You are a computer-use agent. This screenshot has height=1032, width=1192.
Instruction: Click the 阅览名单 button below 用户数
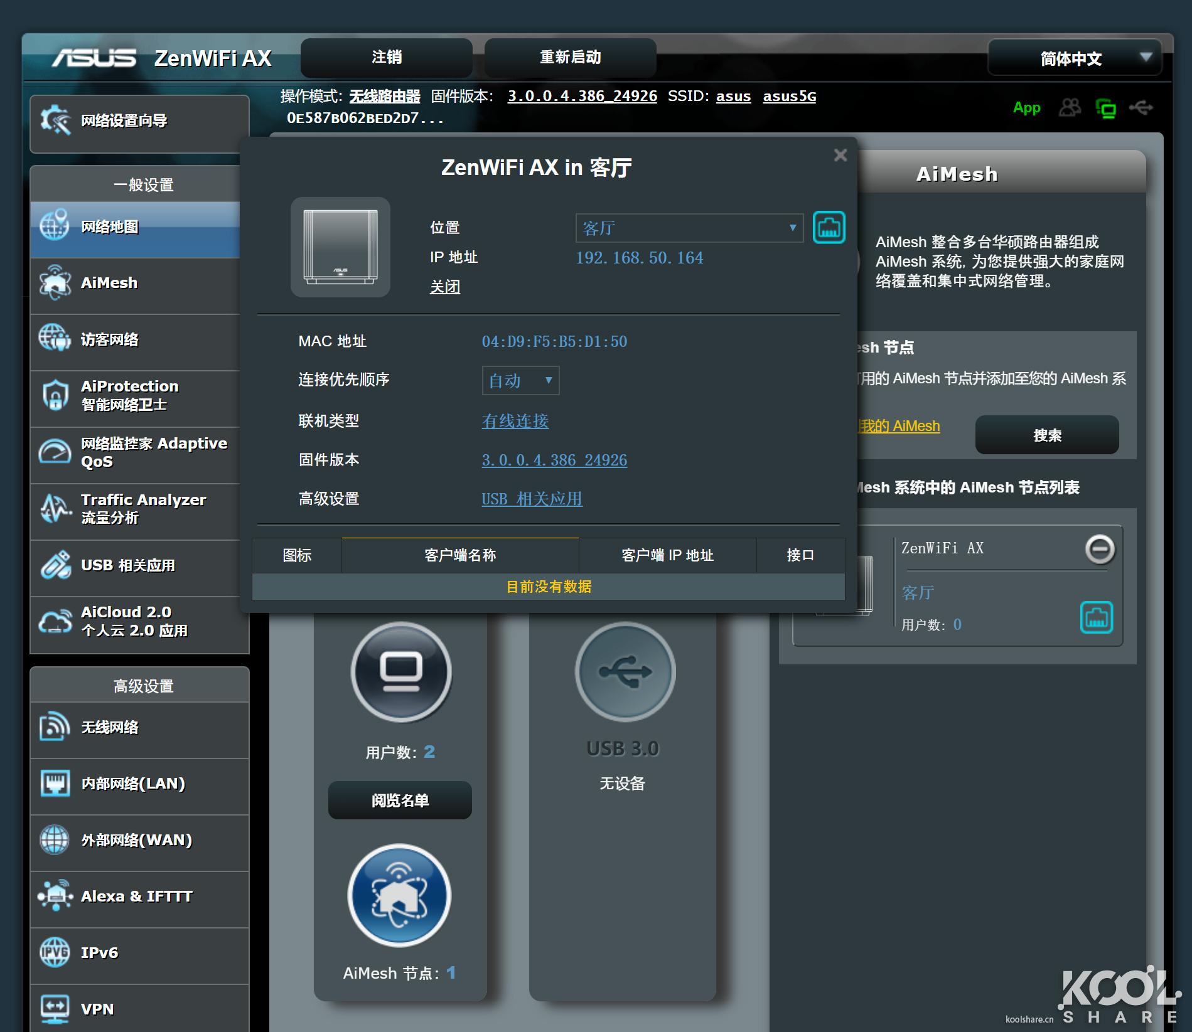pos(400,799)
